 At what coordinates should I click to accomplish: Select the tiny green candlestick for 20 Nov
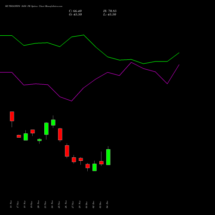tap(40, 140)
